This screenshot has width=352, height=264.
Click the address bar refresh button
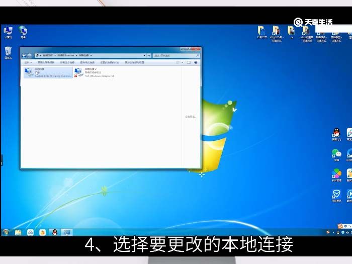pos(149,55)
